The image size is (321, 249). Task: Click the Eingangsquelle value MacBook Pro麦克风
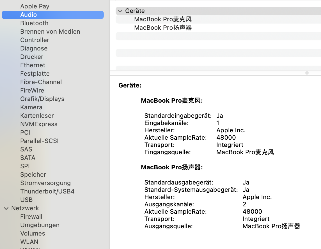245,152
